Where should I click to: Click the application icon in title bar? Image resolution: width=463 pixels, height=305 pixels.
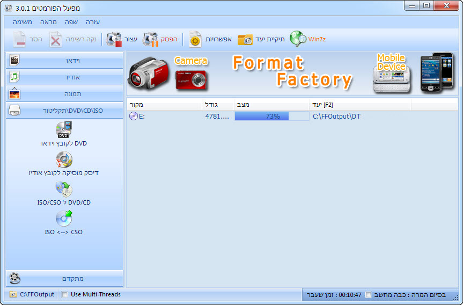9,8
